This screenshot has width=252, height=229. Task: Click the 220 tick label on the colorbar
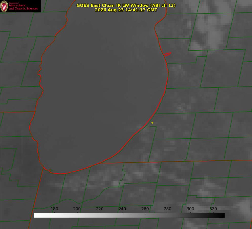tap(100, 209)
